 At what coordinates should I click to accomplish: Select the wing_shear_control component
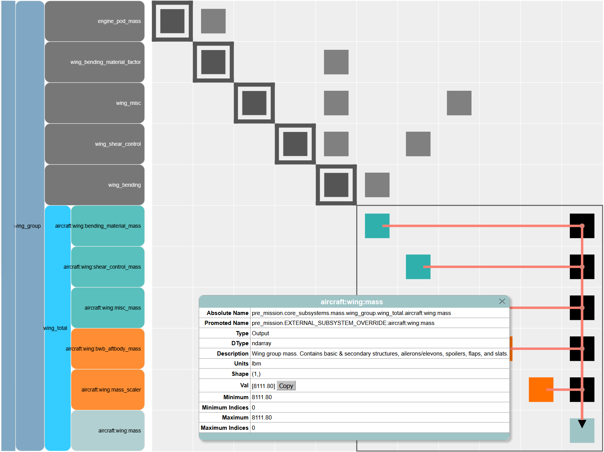[95, 144]
